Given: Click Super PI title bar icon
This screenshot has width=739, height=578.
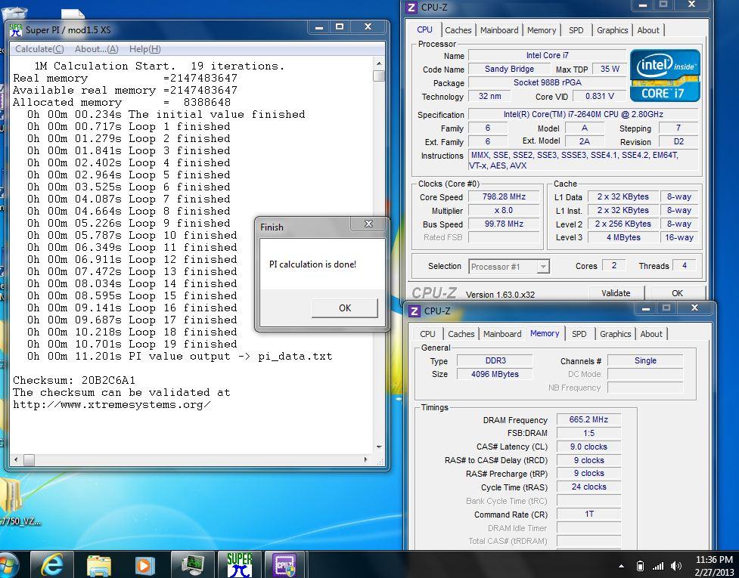Looking at the screenshot, I should pos(16,29).
